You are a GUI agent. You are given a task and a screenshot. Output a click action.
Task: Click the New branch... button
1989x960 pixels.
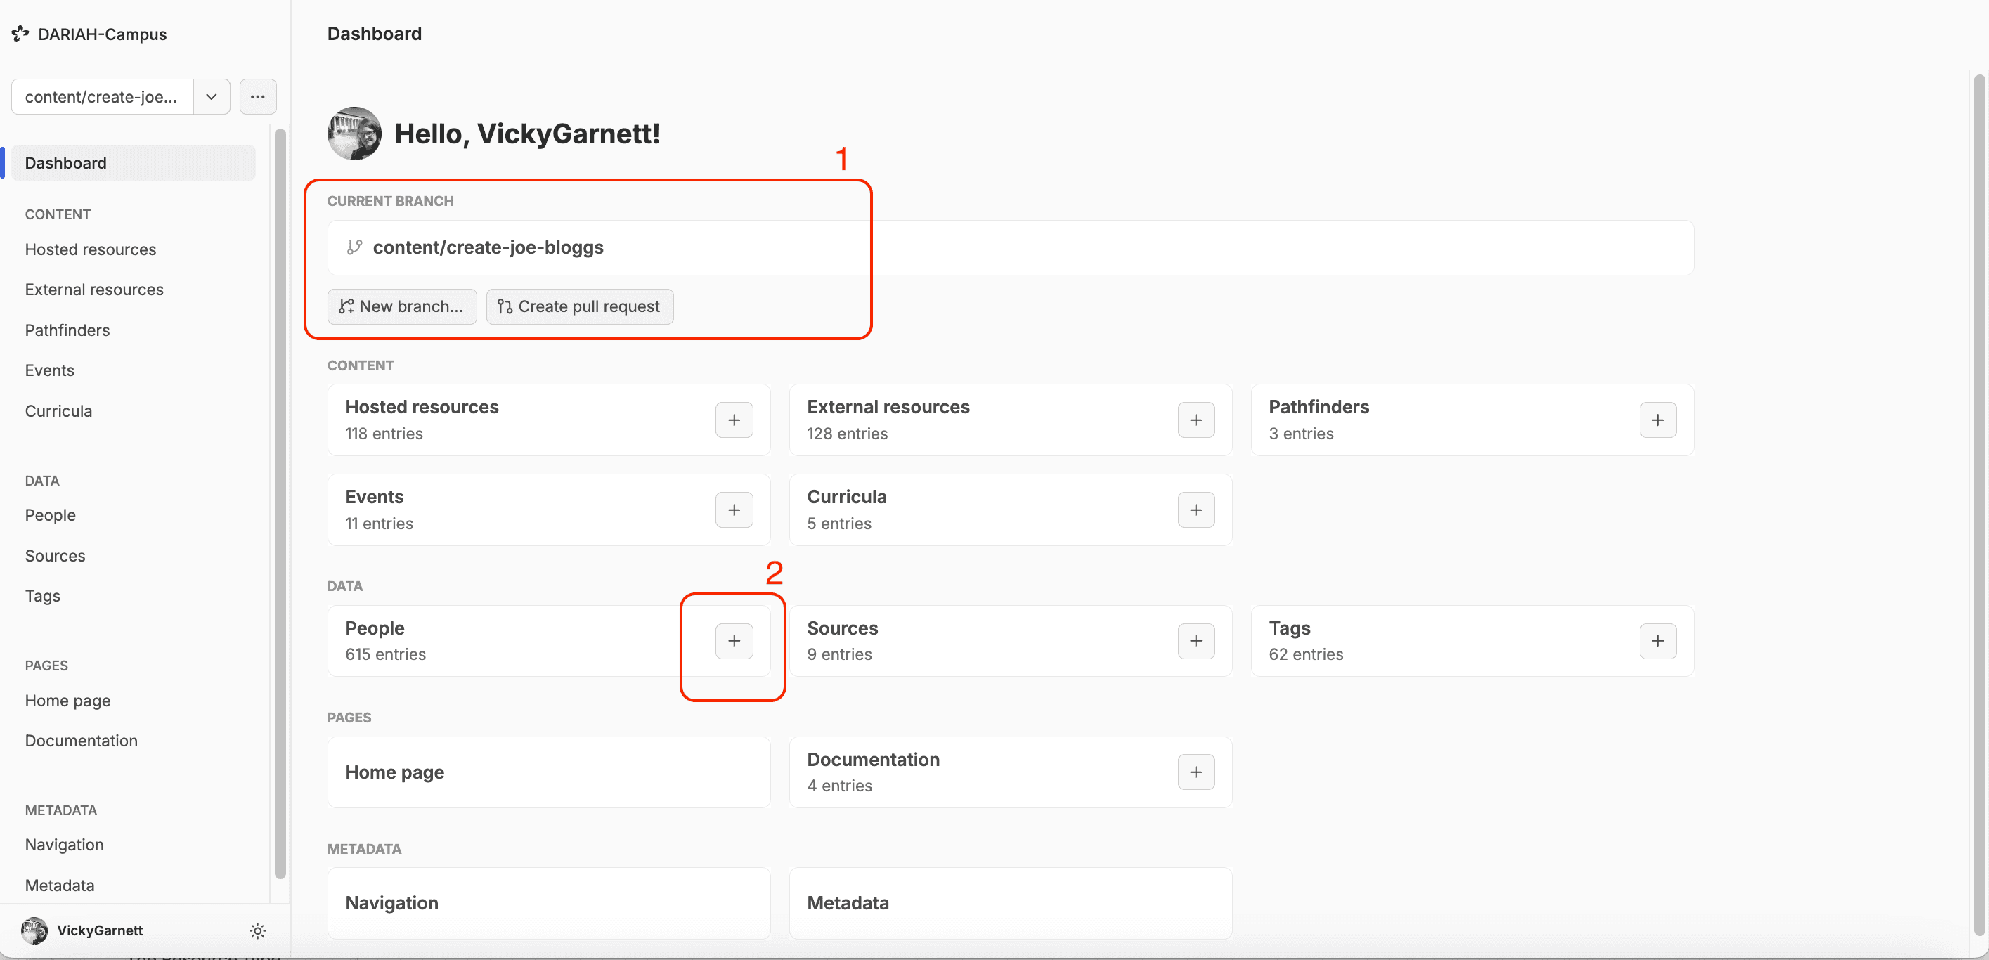click(x=401, y=306)
